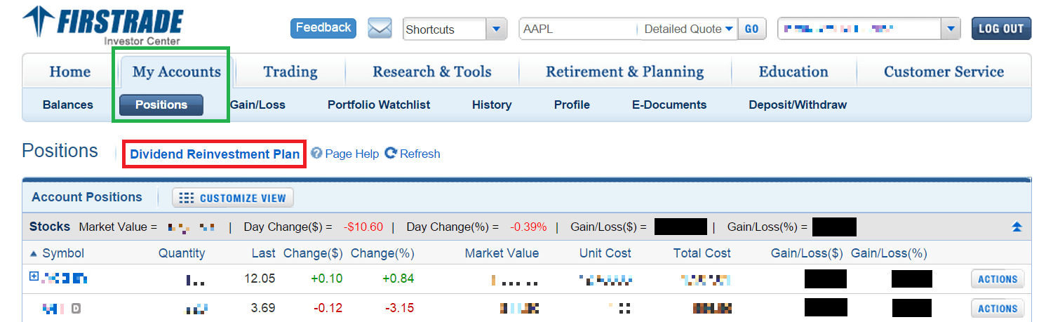Click the Refresh circular arrow icon

pyautogui.click(x=391, y=154)
